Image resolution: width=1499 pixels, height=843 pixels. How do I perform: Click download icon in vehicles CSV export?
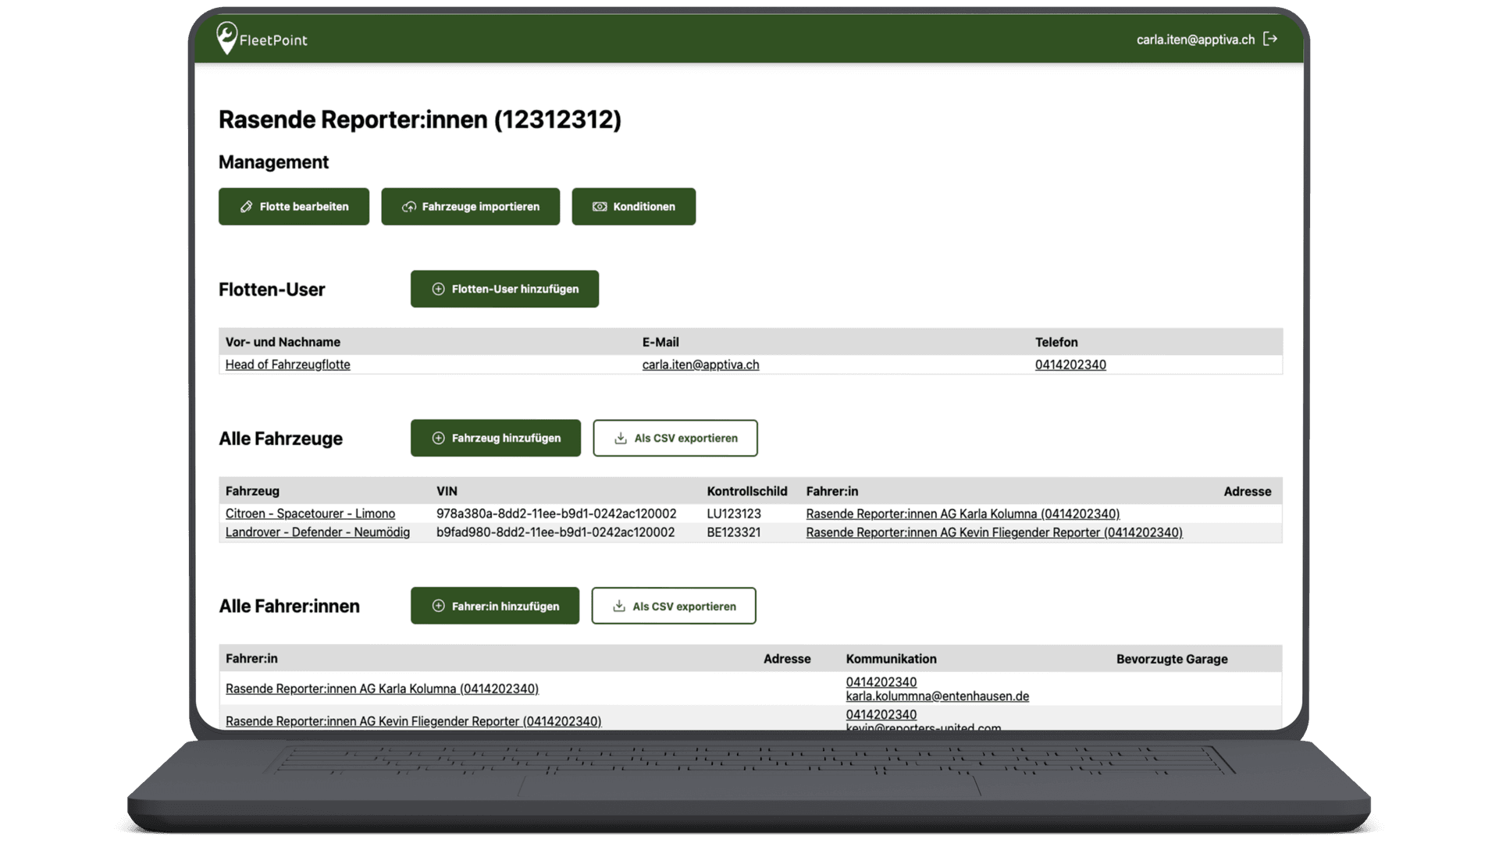(620, 438)
